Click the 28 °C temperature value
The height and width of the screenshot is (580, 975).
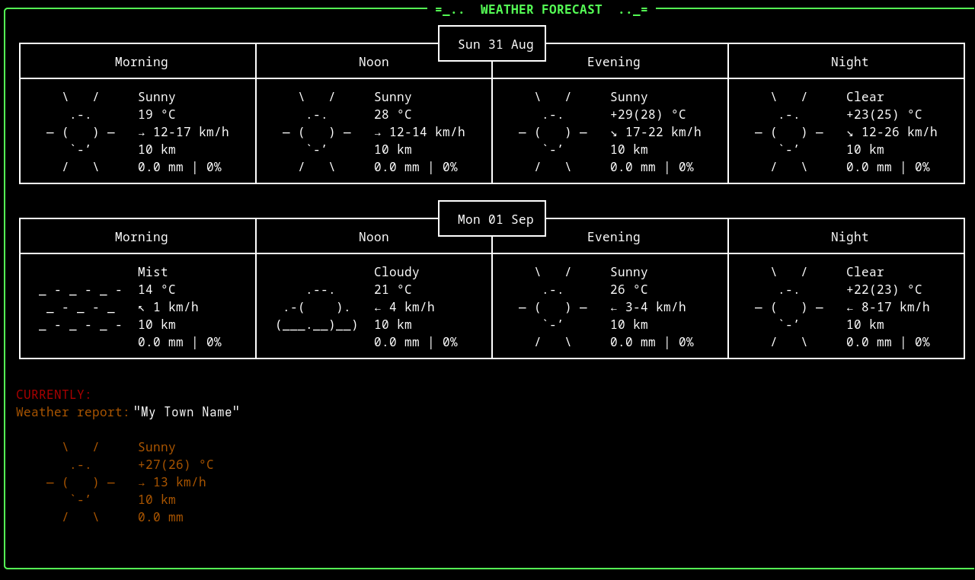393,114
